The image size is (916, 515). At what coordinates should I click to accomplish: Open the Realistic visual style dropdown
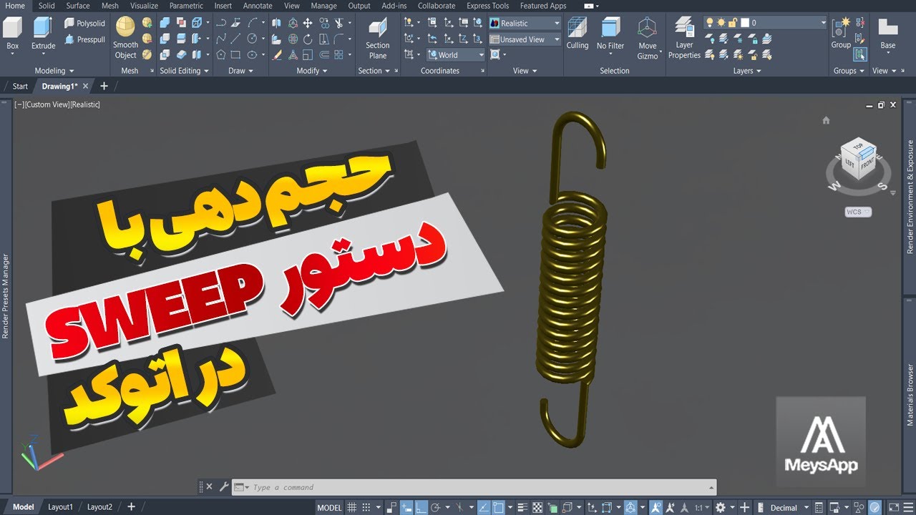(525, 23)
